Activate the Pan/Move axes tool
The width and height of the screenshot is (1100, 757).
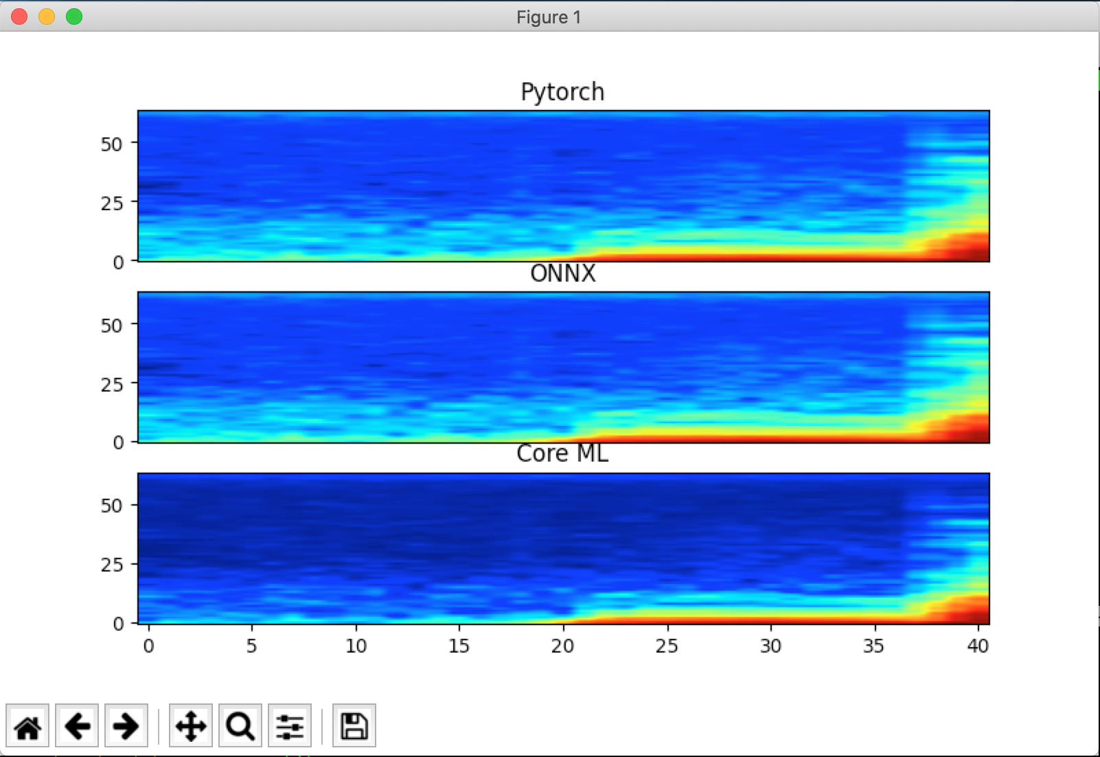pos(191,725)
